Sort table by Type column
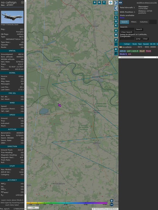The image size is (158, 210). [140, 44]
